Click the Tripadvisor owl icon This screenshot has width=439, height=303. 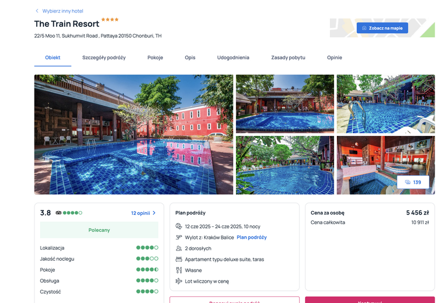point(58,213)
